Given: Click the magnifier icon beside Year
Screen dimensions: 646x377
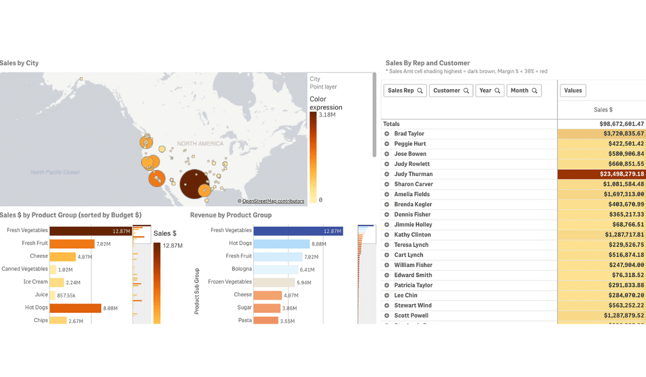Looking at the screenshot, I should point(497,91).
